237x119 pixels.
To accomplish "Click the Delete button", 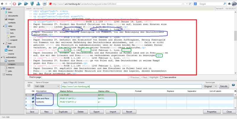I will click(81, 112).
